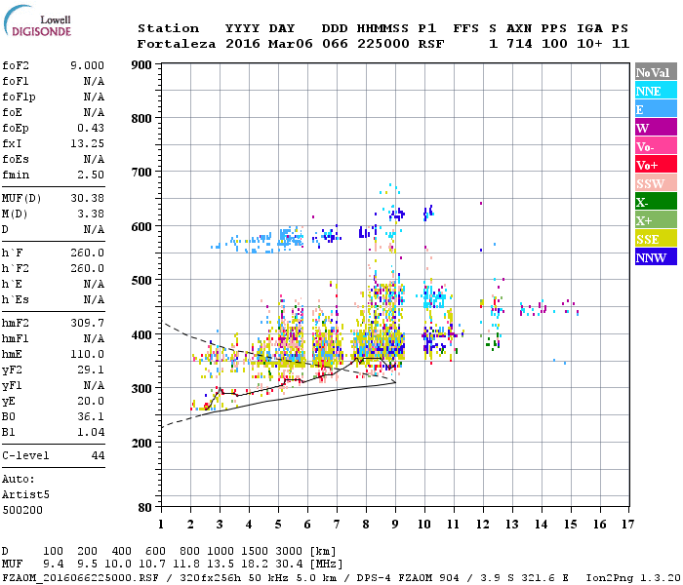Select the No Val legend swatch
The height and width of the screenshot is (585, 683).
[656, 72]
